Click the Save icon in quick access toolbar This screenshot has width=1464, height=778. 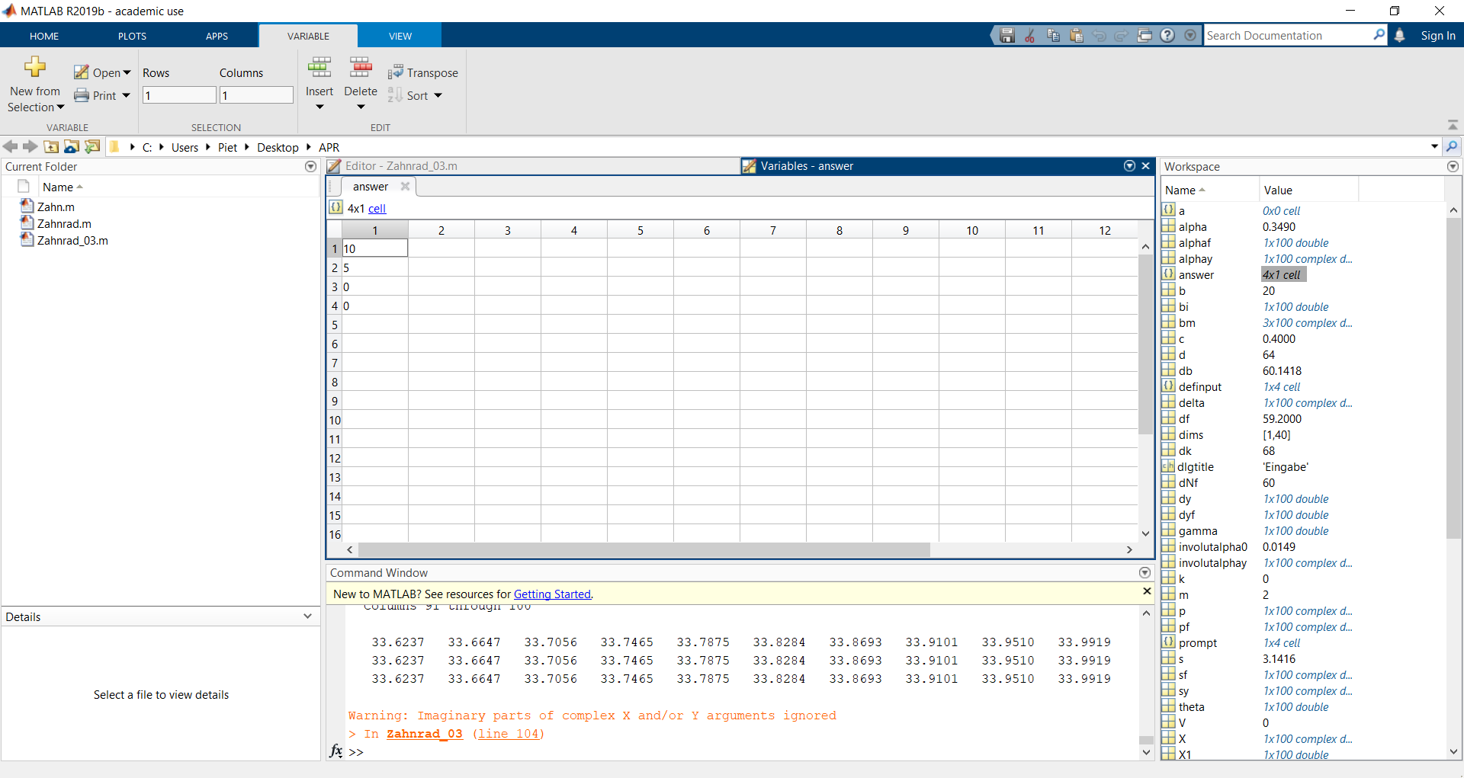1007,36
